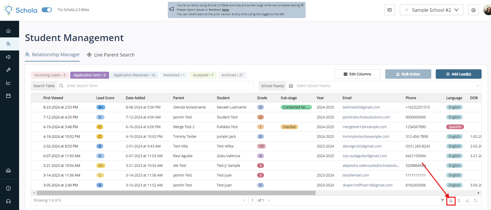Viewport: 491px width, 210px height.
Task: Open email link lashinske5@gmail.com
Action: (x=361, y=107)
